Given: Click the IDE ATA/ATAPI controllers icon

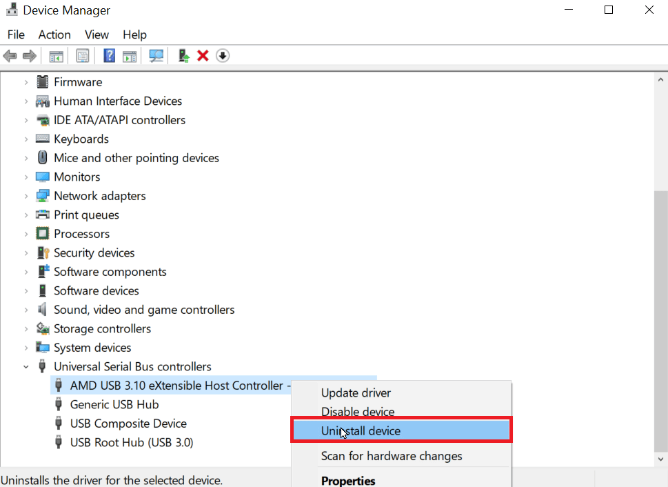Looking at the screenshot, I should point(43,120).
